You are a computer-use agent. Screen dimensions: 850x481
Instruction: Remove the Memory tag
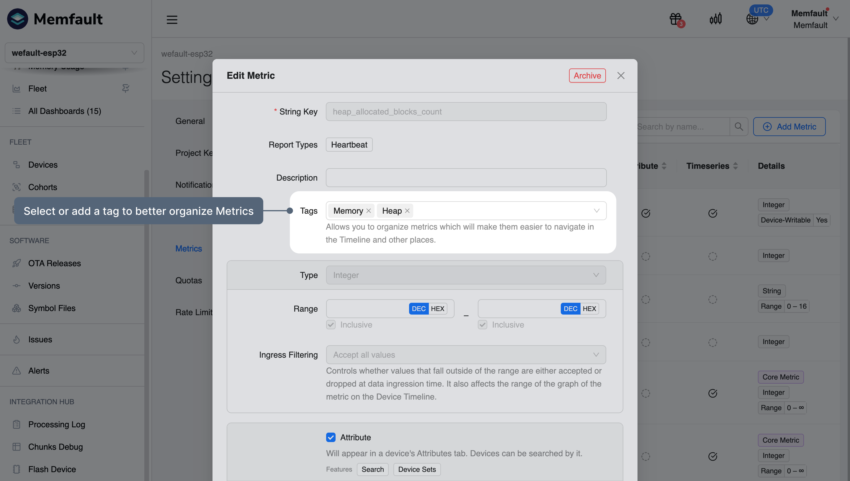tap(369, 211)
